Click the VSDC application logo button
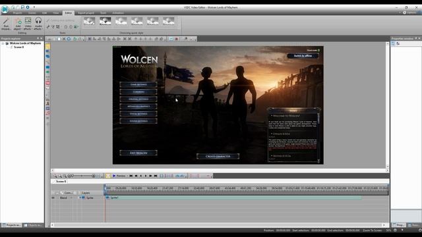Viewport: 422px width, 237px height. pos(5,9)
